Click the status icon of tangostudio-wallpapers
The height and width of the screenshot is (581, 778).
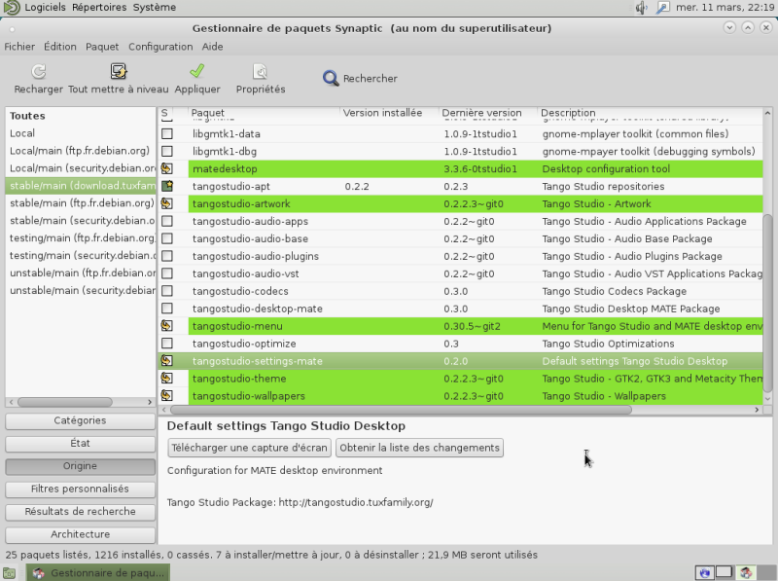pos(167,396)
